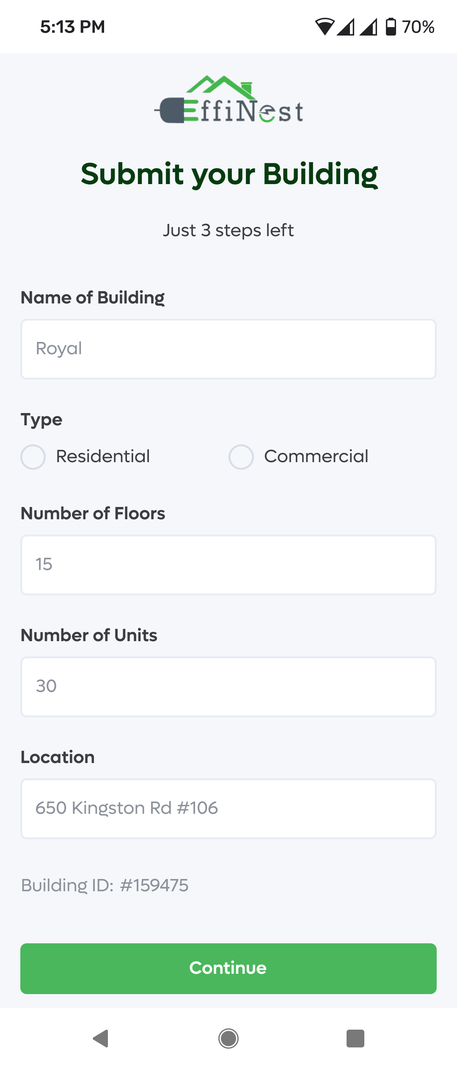Tap the Submit your Building heading
Screen dimensions: 457x1069
[x=229, y=174]
